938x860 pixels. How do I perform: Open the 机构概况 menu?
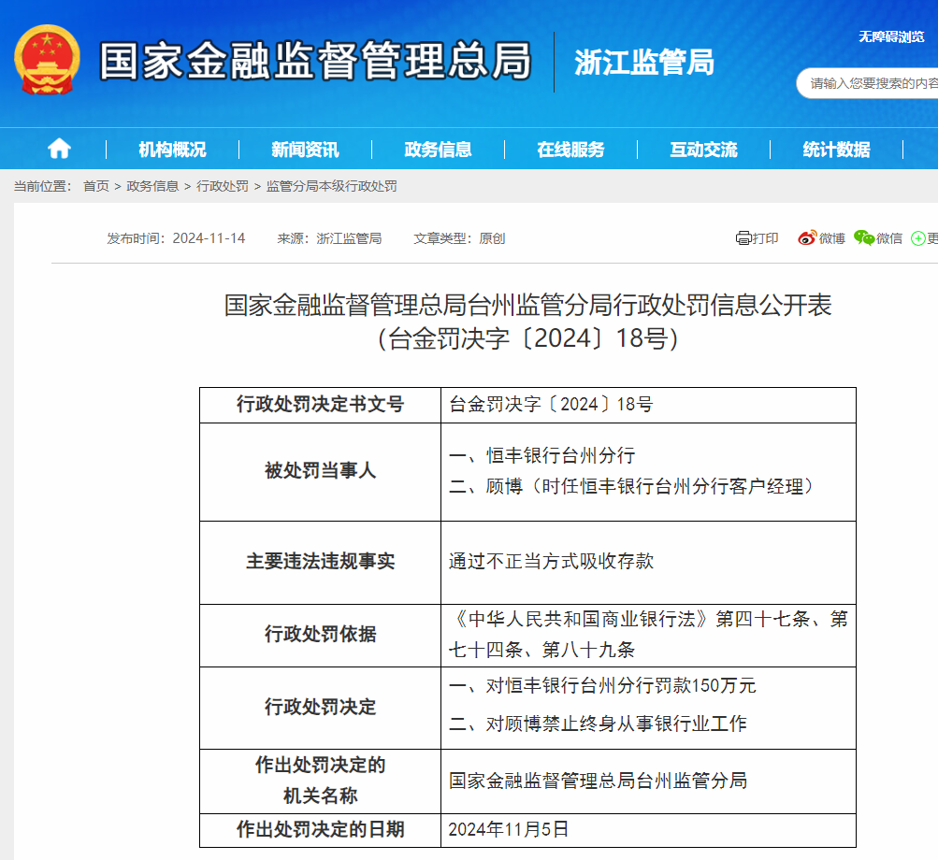[x=172, y=149]
